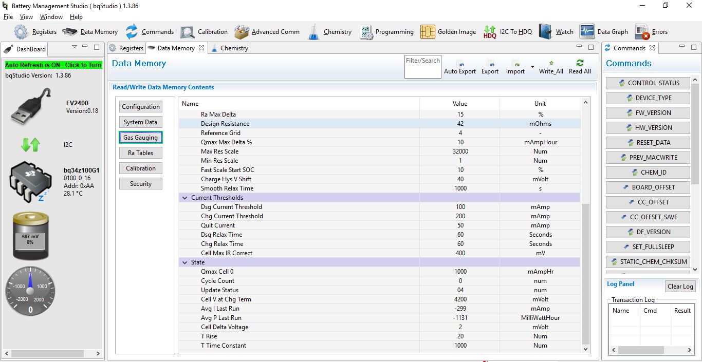Screen dimensions: 702x362
Task: Open the Window menu
Action: [51, 17]
